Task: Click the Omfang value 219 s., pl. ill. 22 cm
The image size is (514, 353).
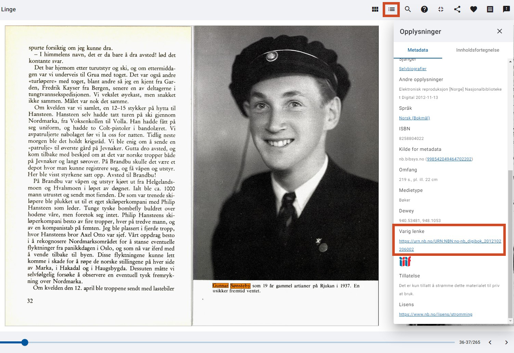Action: click(418, 180)
